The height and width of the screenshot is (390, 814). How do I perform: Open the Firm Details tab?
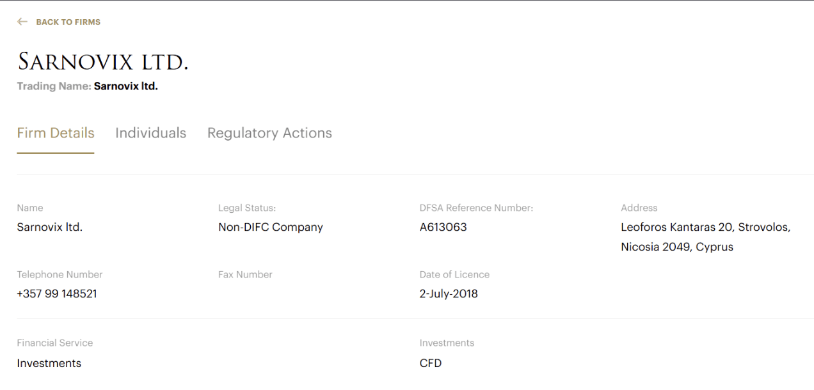point(56,133)
